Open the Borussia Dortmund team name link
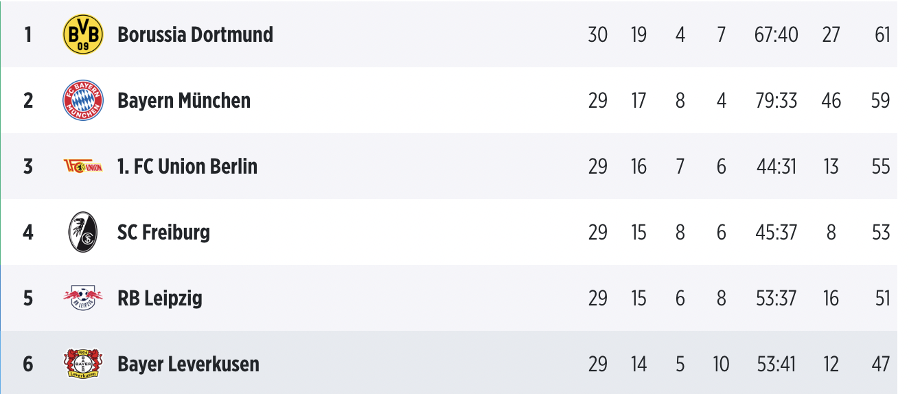The image size is (909, 394). click(x=195, y=34)
